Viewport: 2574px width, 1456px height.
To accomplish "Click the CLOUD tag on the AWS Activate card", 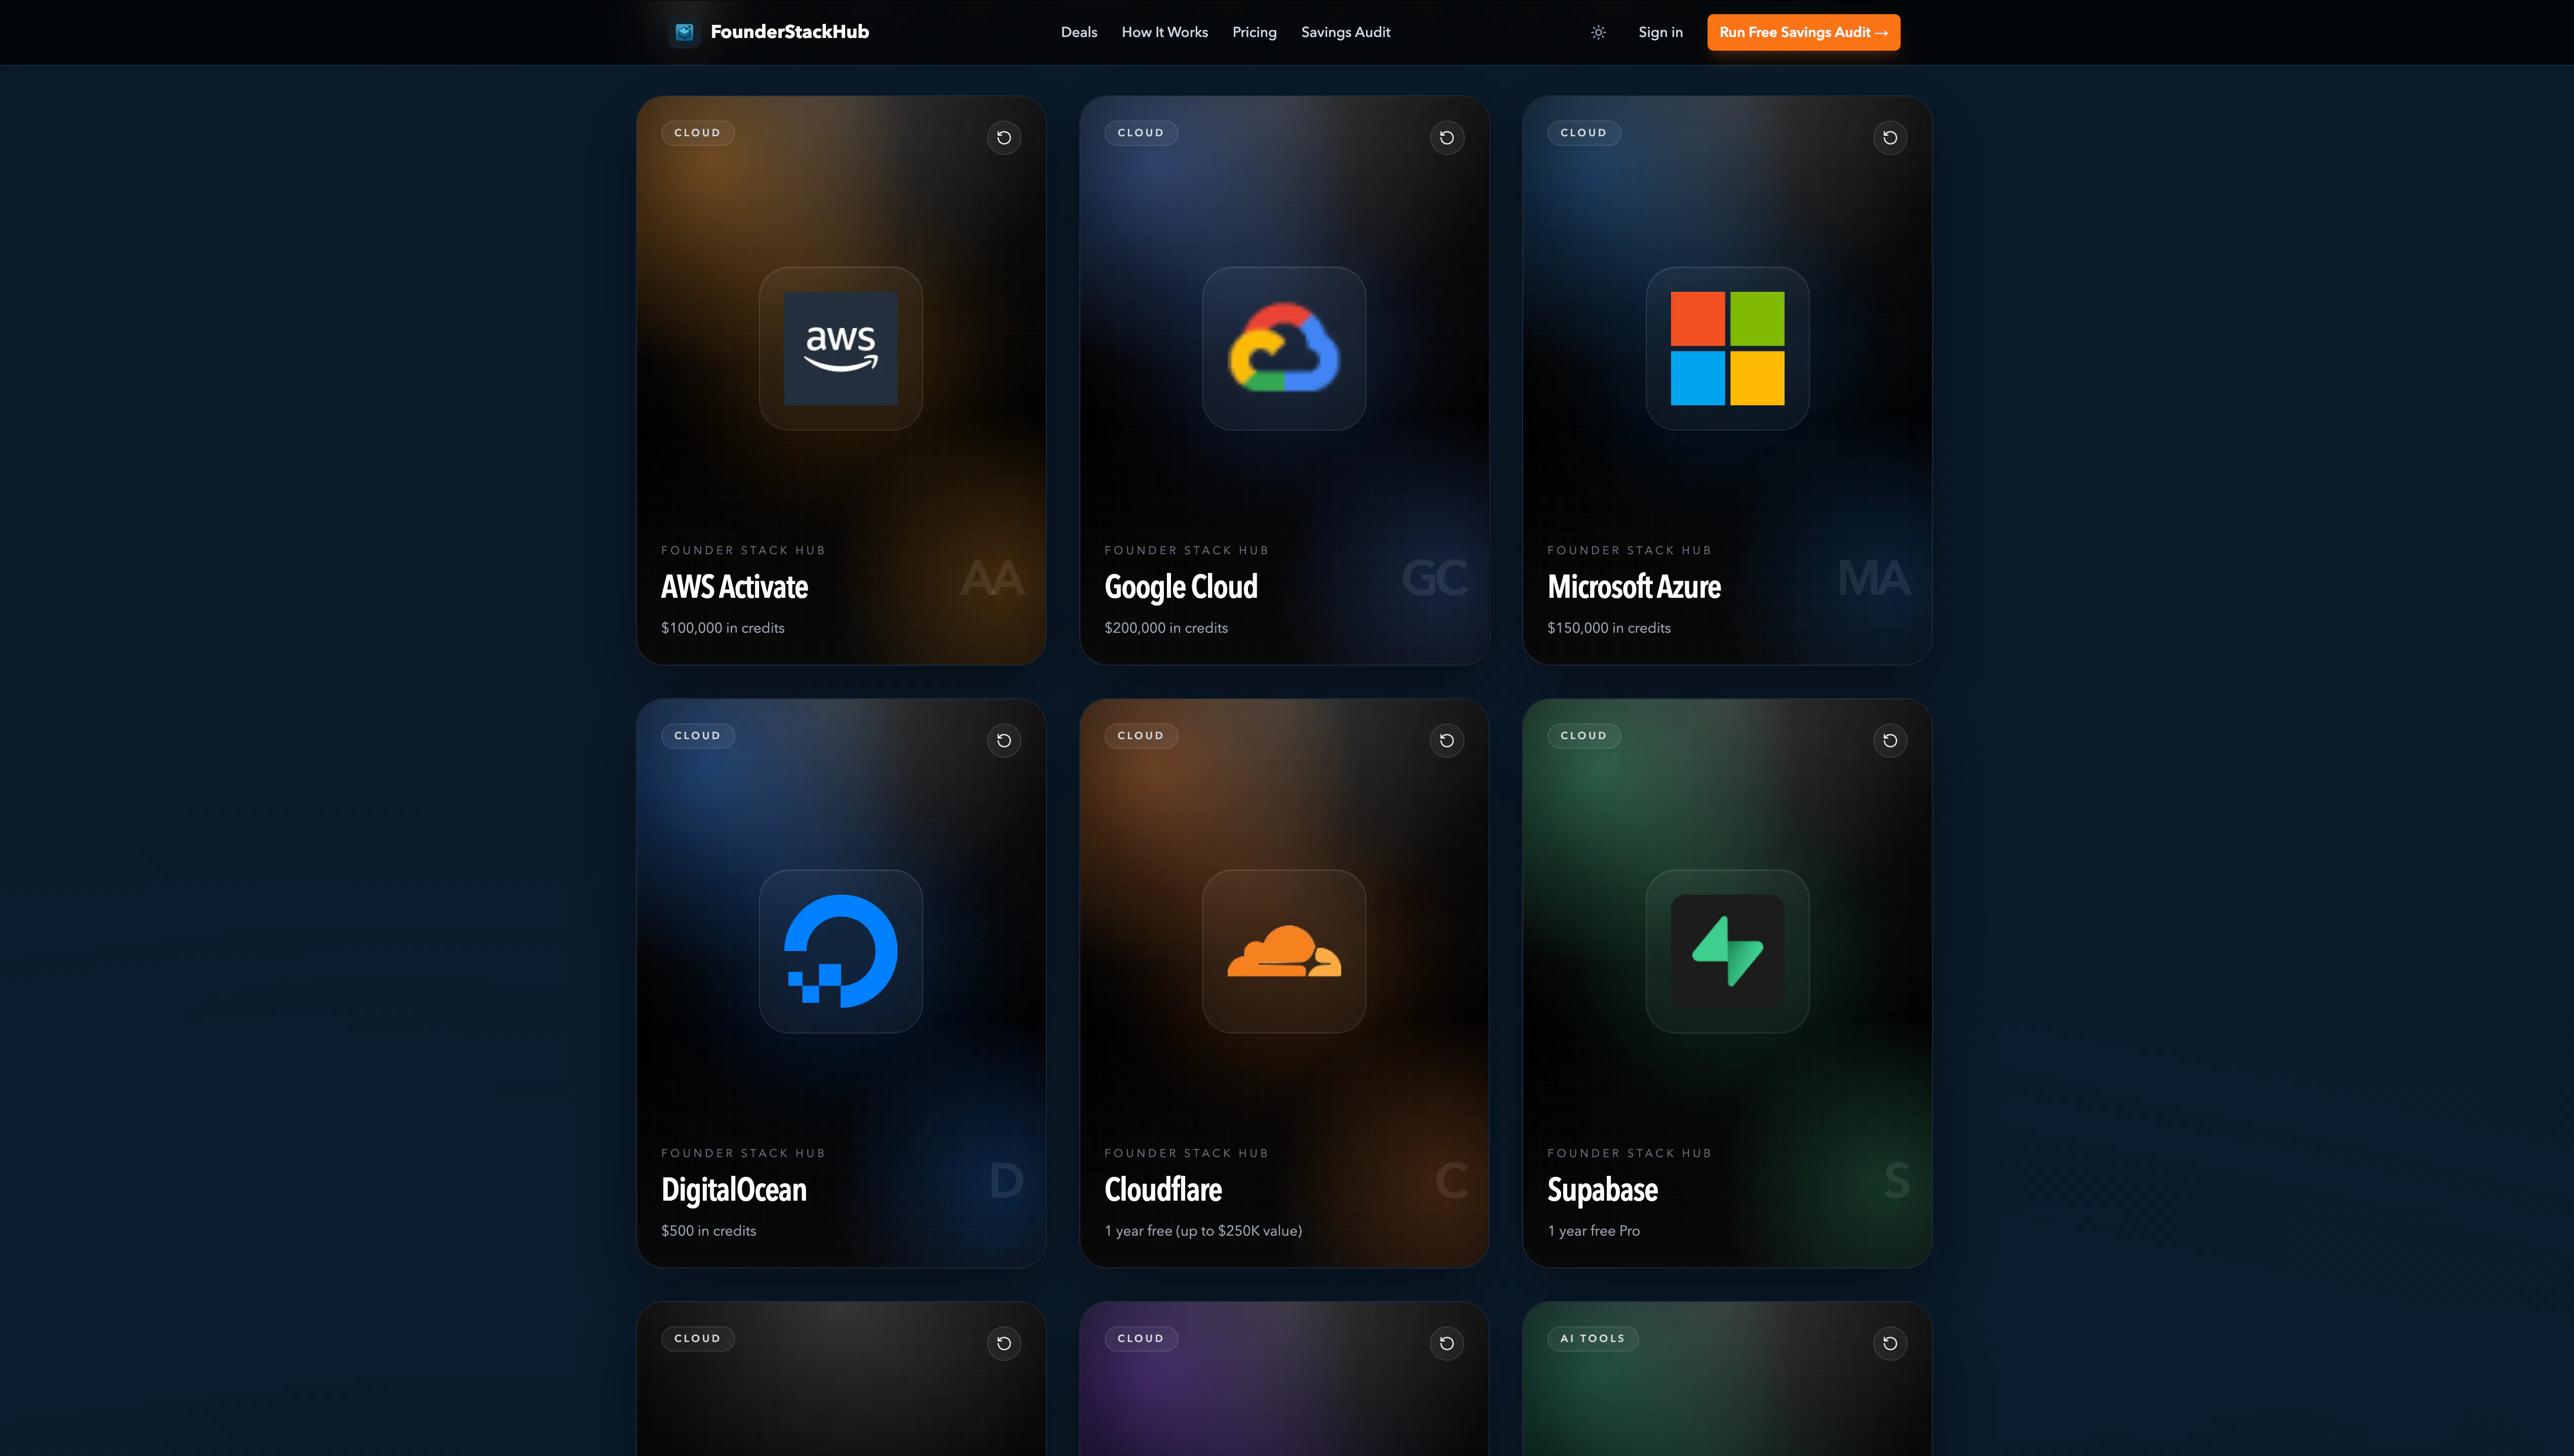I will click(x=697, y=133).
